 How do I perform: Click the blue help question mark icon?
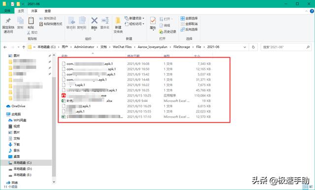click(312, 11)
